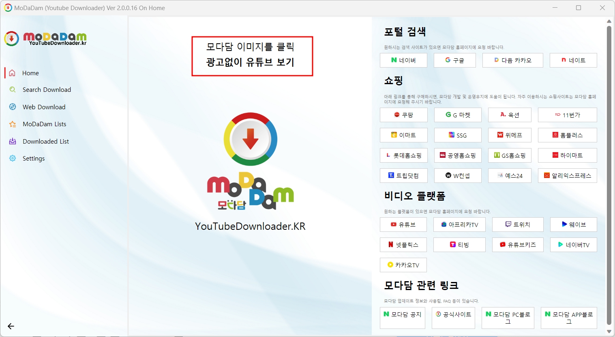Open GS홈쇼핑 link
The width and height of the screenshot is (615, 337).
tap(510, 155)
